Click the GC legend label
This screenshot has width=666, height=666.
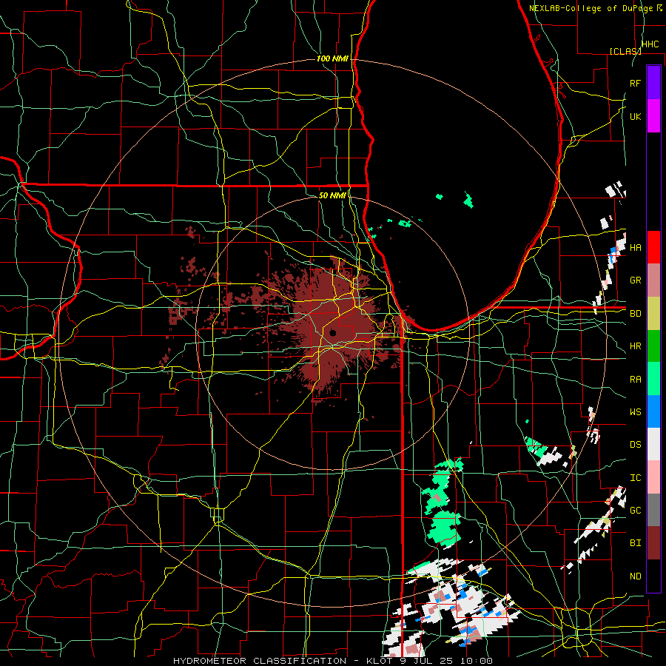635,511
